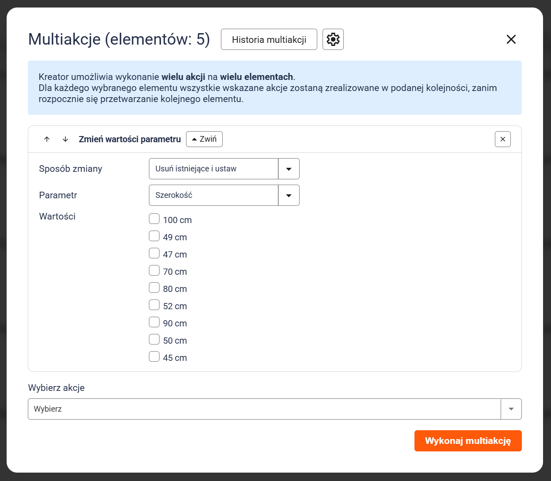Remove the Zmień wartości parametru action

point(502,139)
